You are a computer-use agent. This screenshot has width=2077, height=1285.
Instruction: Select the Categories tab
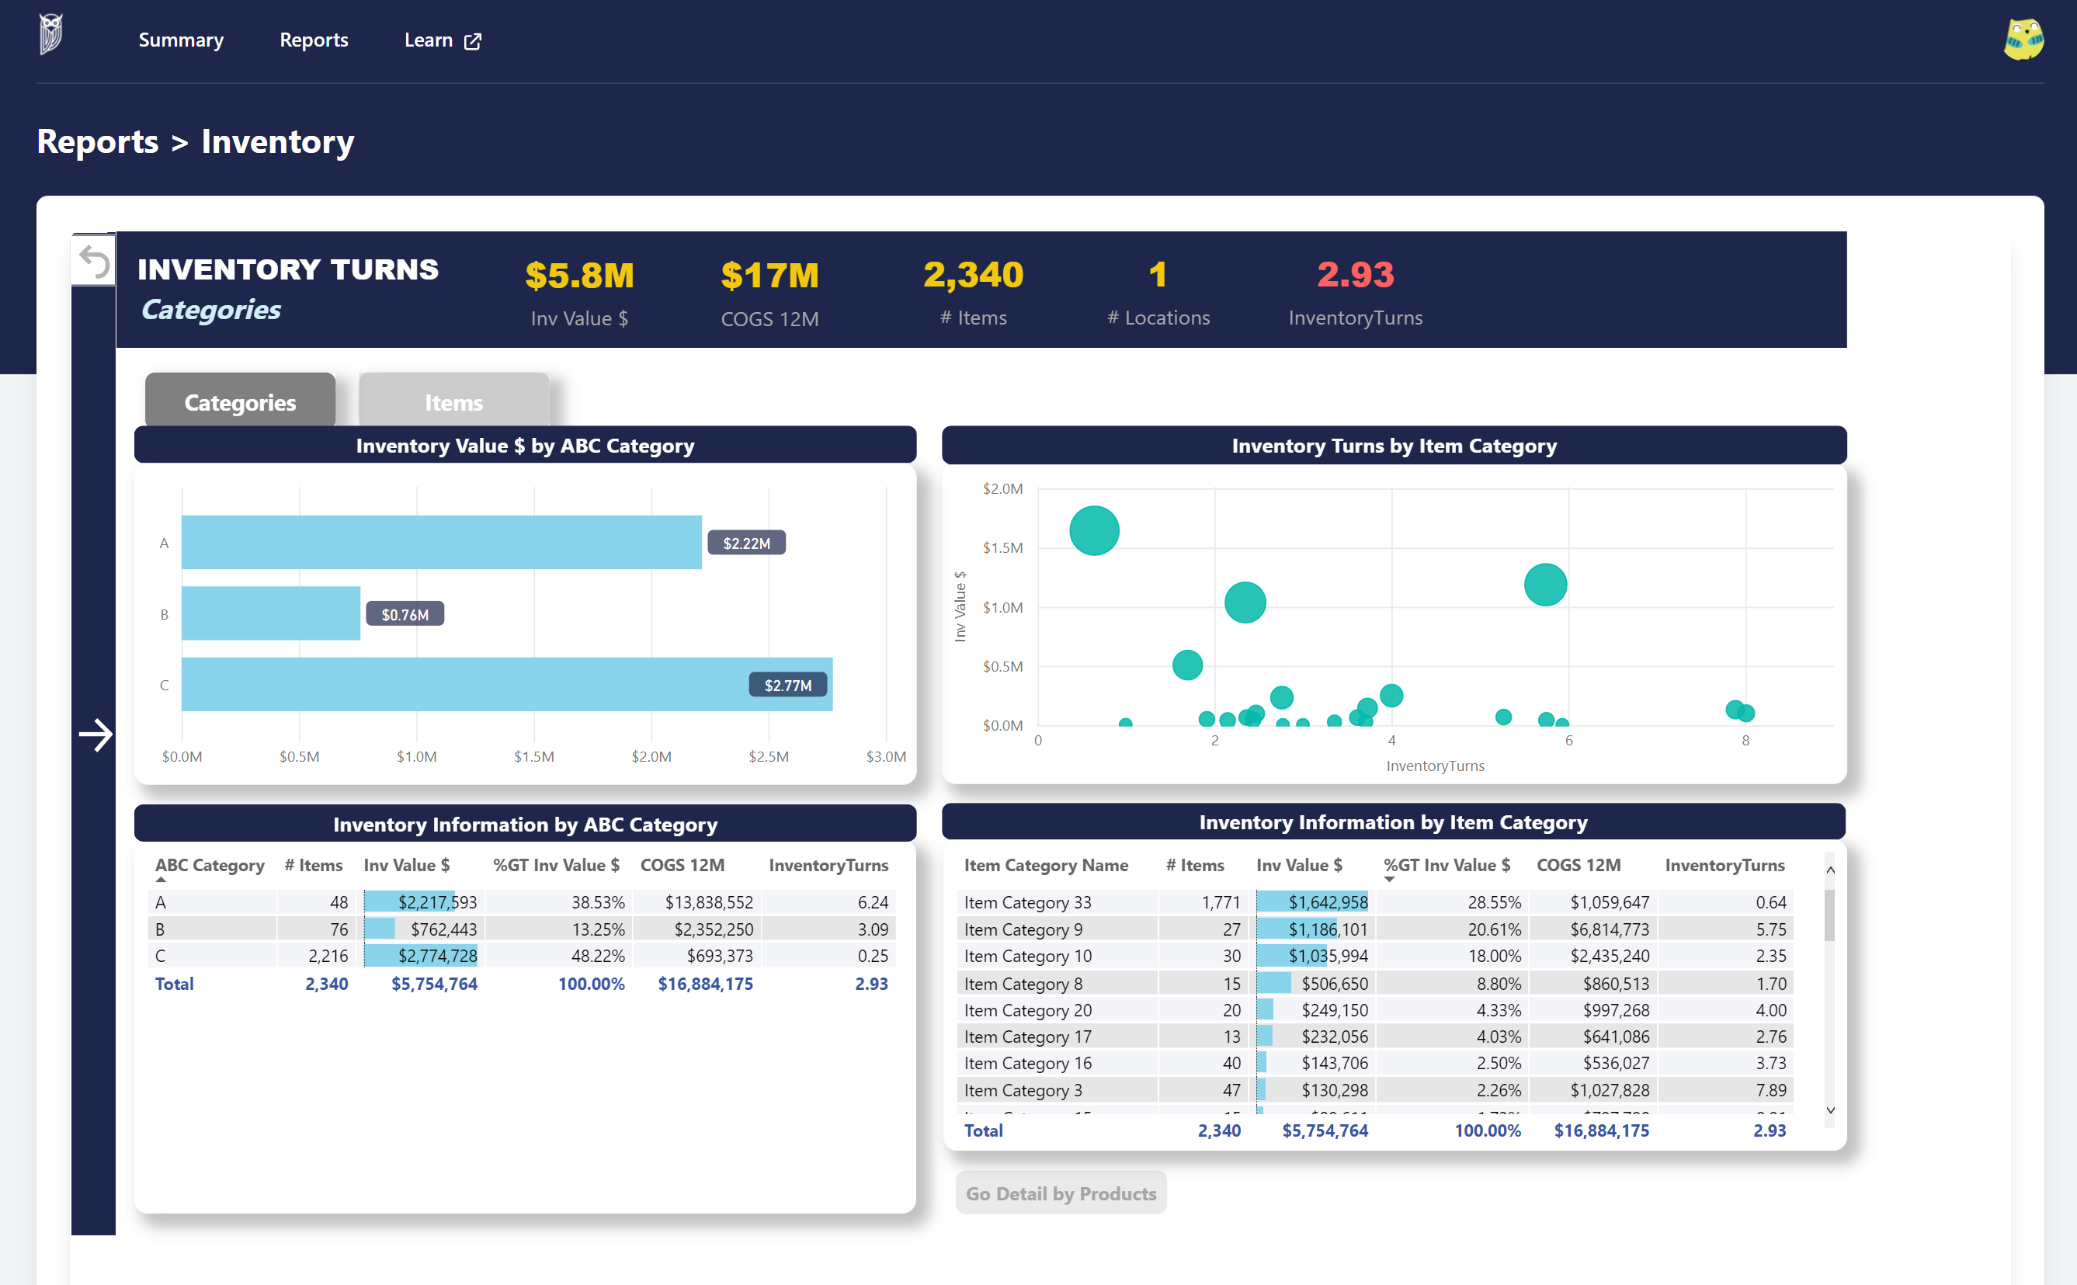(x=240, y=401)
